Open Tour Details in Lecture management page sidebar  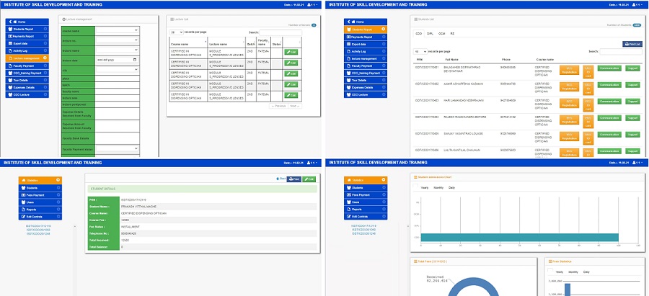click(27, 80)
